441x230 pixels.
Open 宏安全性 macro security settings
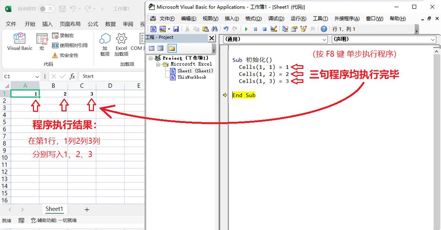[65, 55]
